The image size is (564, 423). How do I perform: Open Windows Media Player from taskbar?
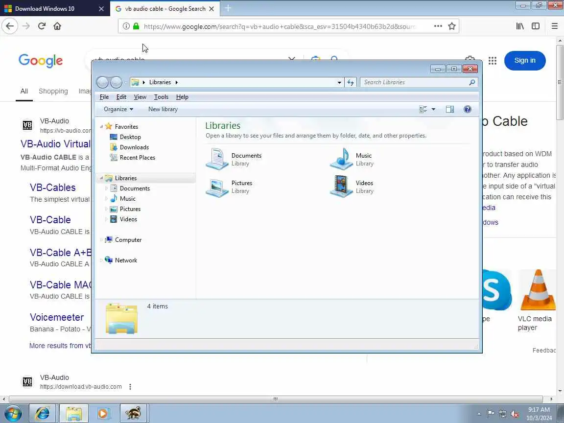[x=102, y=413]
